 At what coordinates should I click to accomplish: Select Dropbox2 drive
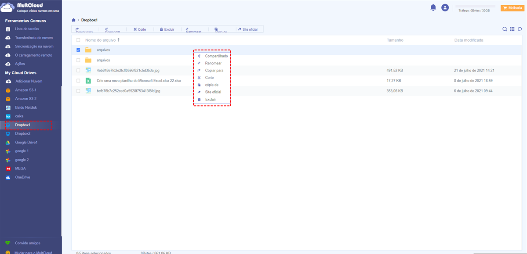(23, 133)
